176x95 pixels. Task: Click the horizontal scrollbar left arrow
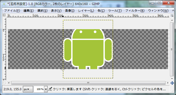click(9, 83)
